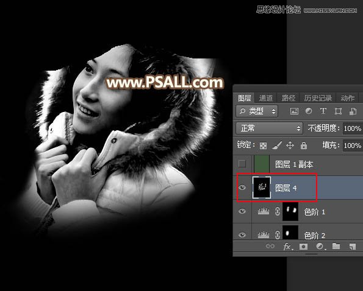The width and height of the screenshot is (363, 291).
Task: Select the 色阶 2 layer mask thumbnail
Action: pyautogui.click(x=290, y=233)
